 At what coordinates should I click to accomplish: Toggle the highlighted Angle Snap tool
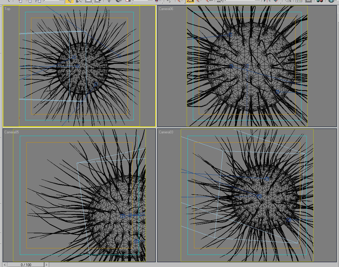pyautogui.click(x=190, y=1)
